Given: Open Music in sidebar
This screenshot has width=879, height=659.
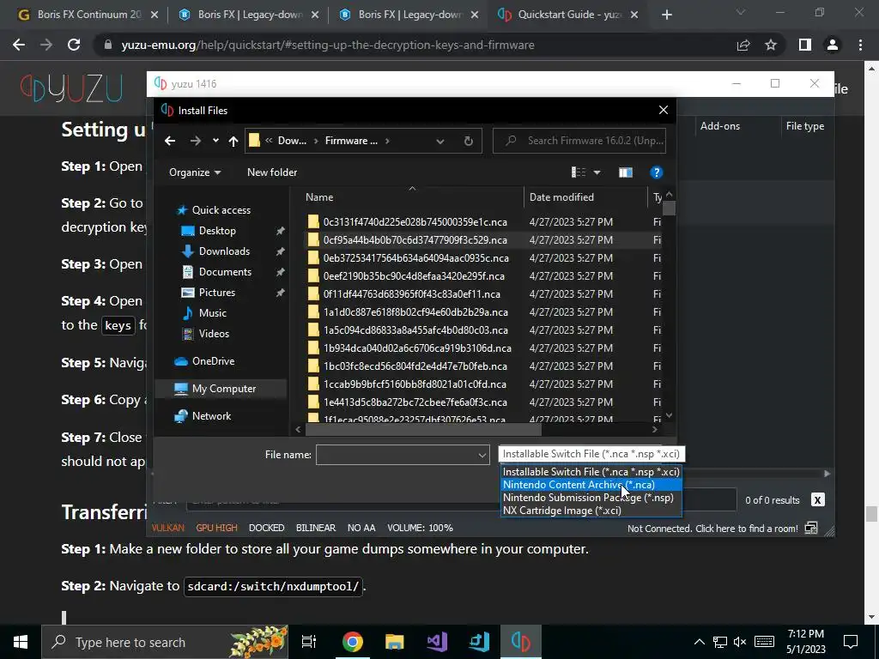Looking at the screenshot, I should coord(213,313).
